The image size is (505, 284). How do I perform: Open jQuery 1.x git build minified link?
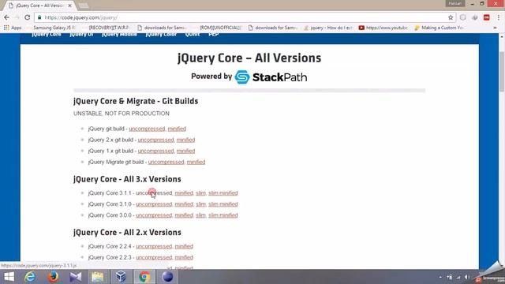186,151
